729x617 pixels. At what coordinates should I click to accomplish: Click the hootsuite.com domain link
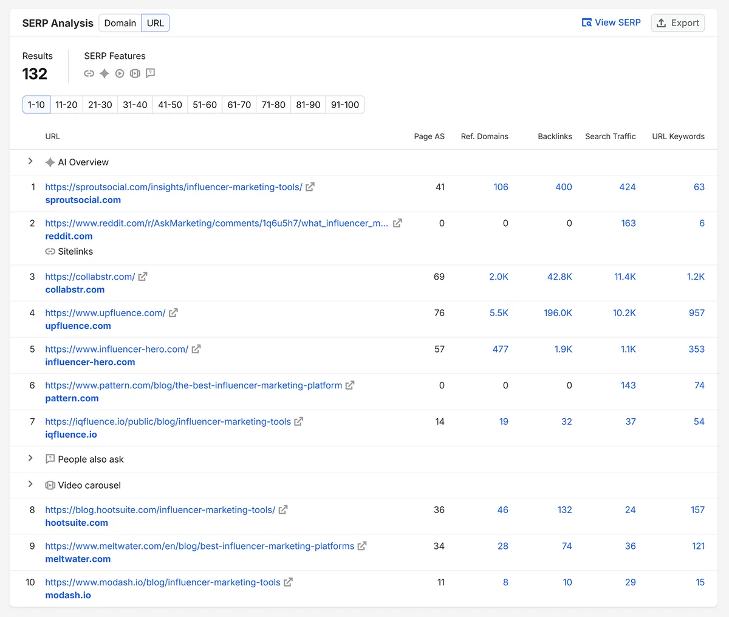(x=77, y=523)
